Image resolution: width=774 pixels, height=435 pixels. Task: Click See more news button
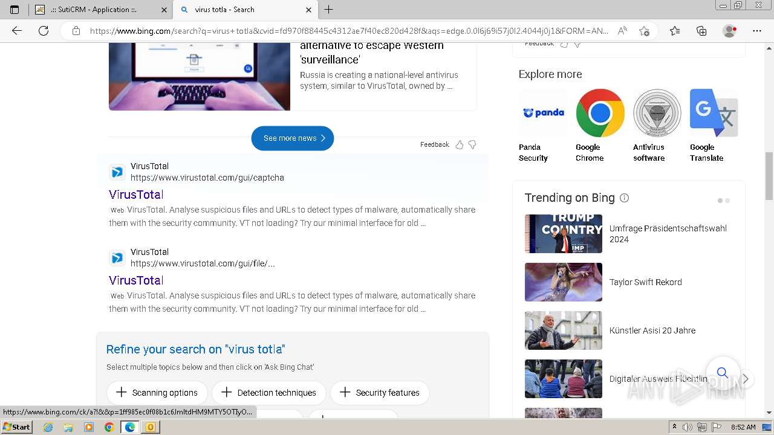tap(293, 138)
